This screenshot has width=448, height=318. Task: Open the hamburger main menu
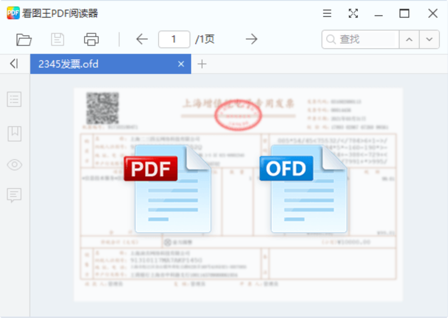point(327,14)
